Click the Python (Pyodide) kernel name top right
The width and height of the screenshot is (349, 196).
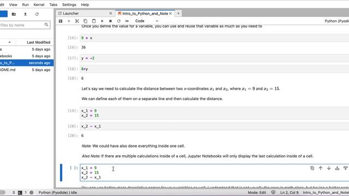pos(336,21)
